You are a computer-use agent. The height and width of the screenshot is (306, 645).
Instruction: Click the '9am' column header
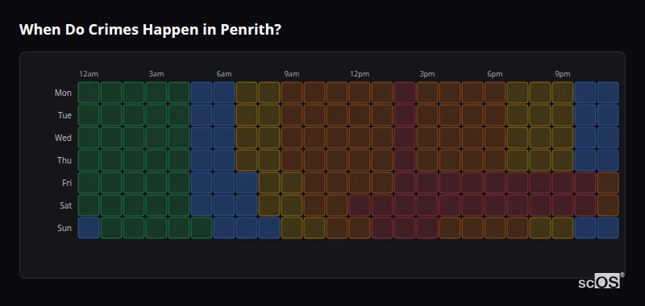tap(292, 74)
